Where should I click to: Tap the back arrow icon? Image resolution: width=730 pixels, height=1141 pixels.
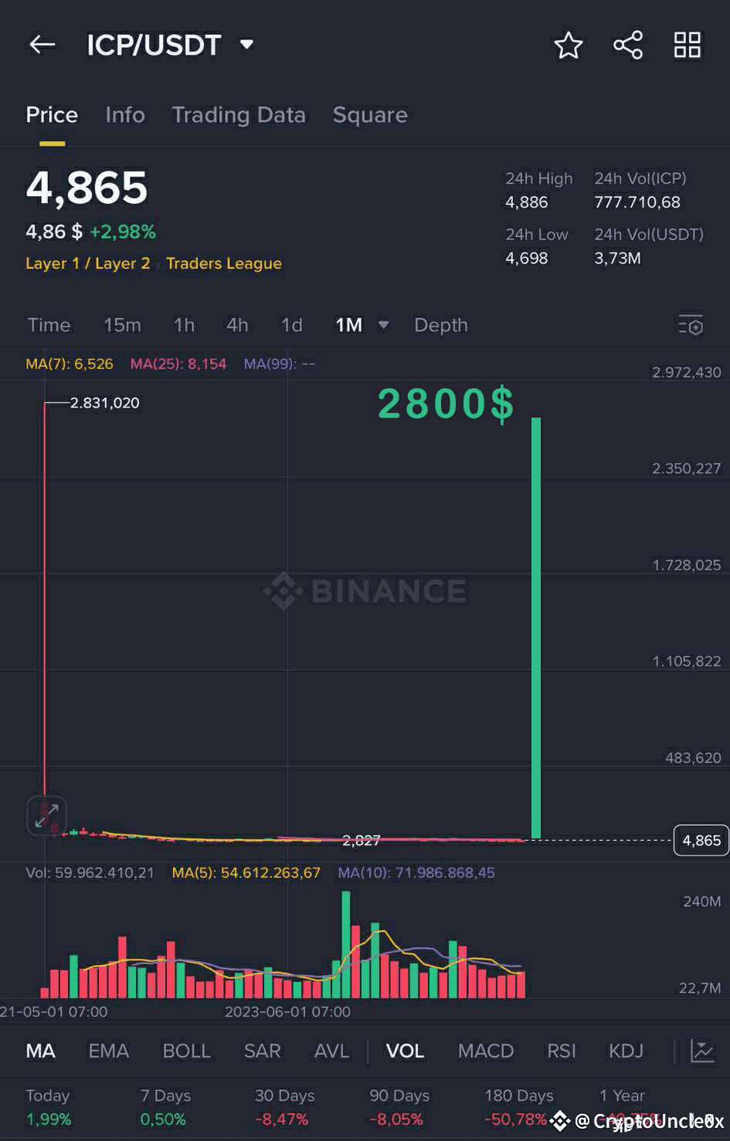(x=42, y=45)
